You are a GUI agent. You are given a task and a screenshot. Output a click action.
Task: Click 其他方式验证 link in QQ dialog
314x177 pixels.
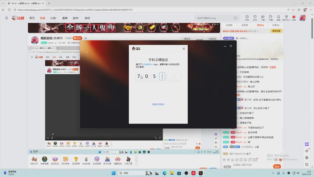[158, 104]
